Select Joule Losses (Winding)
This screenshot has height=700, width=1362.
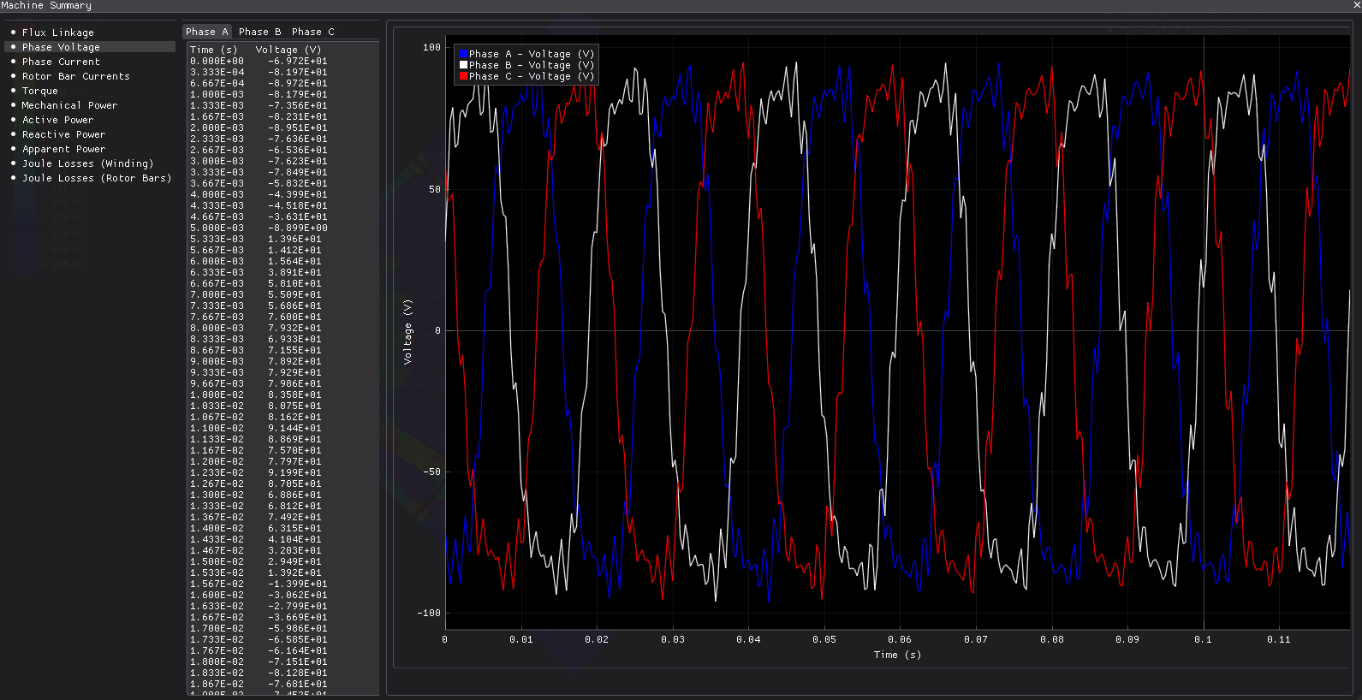(x=88, y=163)
